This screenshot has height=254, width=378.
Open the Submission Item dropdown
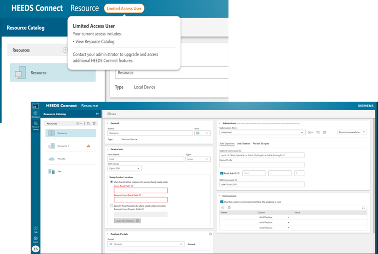[x=262, y=132]
